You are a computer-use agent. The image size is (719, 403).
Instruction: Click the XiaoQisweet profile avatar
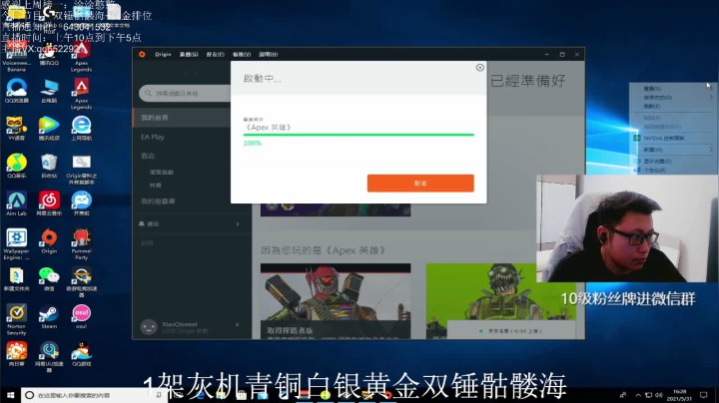click(x=149, y=327)
